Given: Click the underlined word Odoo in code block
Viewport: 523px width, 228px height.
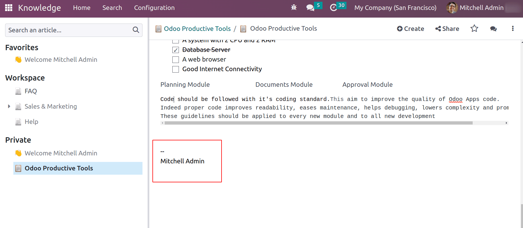Looking at the screenshot, I should click(x=456, y=99).
